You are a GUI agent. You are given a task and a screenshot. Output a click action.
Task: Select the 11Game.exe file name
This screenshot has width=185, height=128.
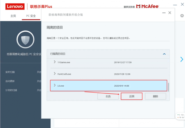click(64, 62)
